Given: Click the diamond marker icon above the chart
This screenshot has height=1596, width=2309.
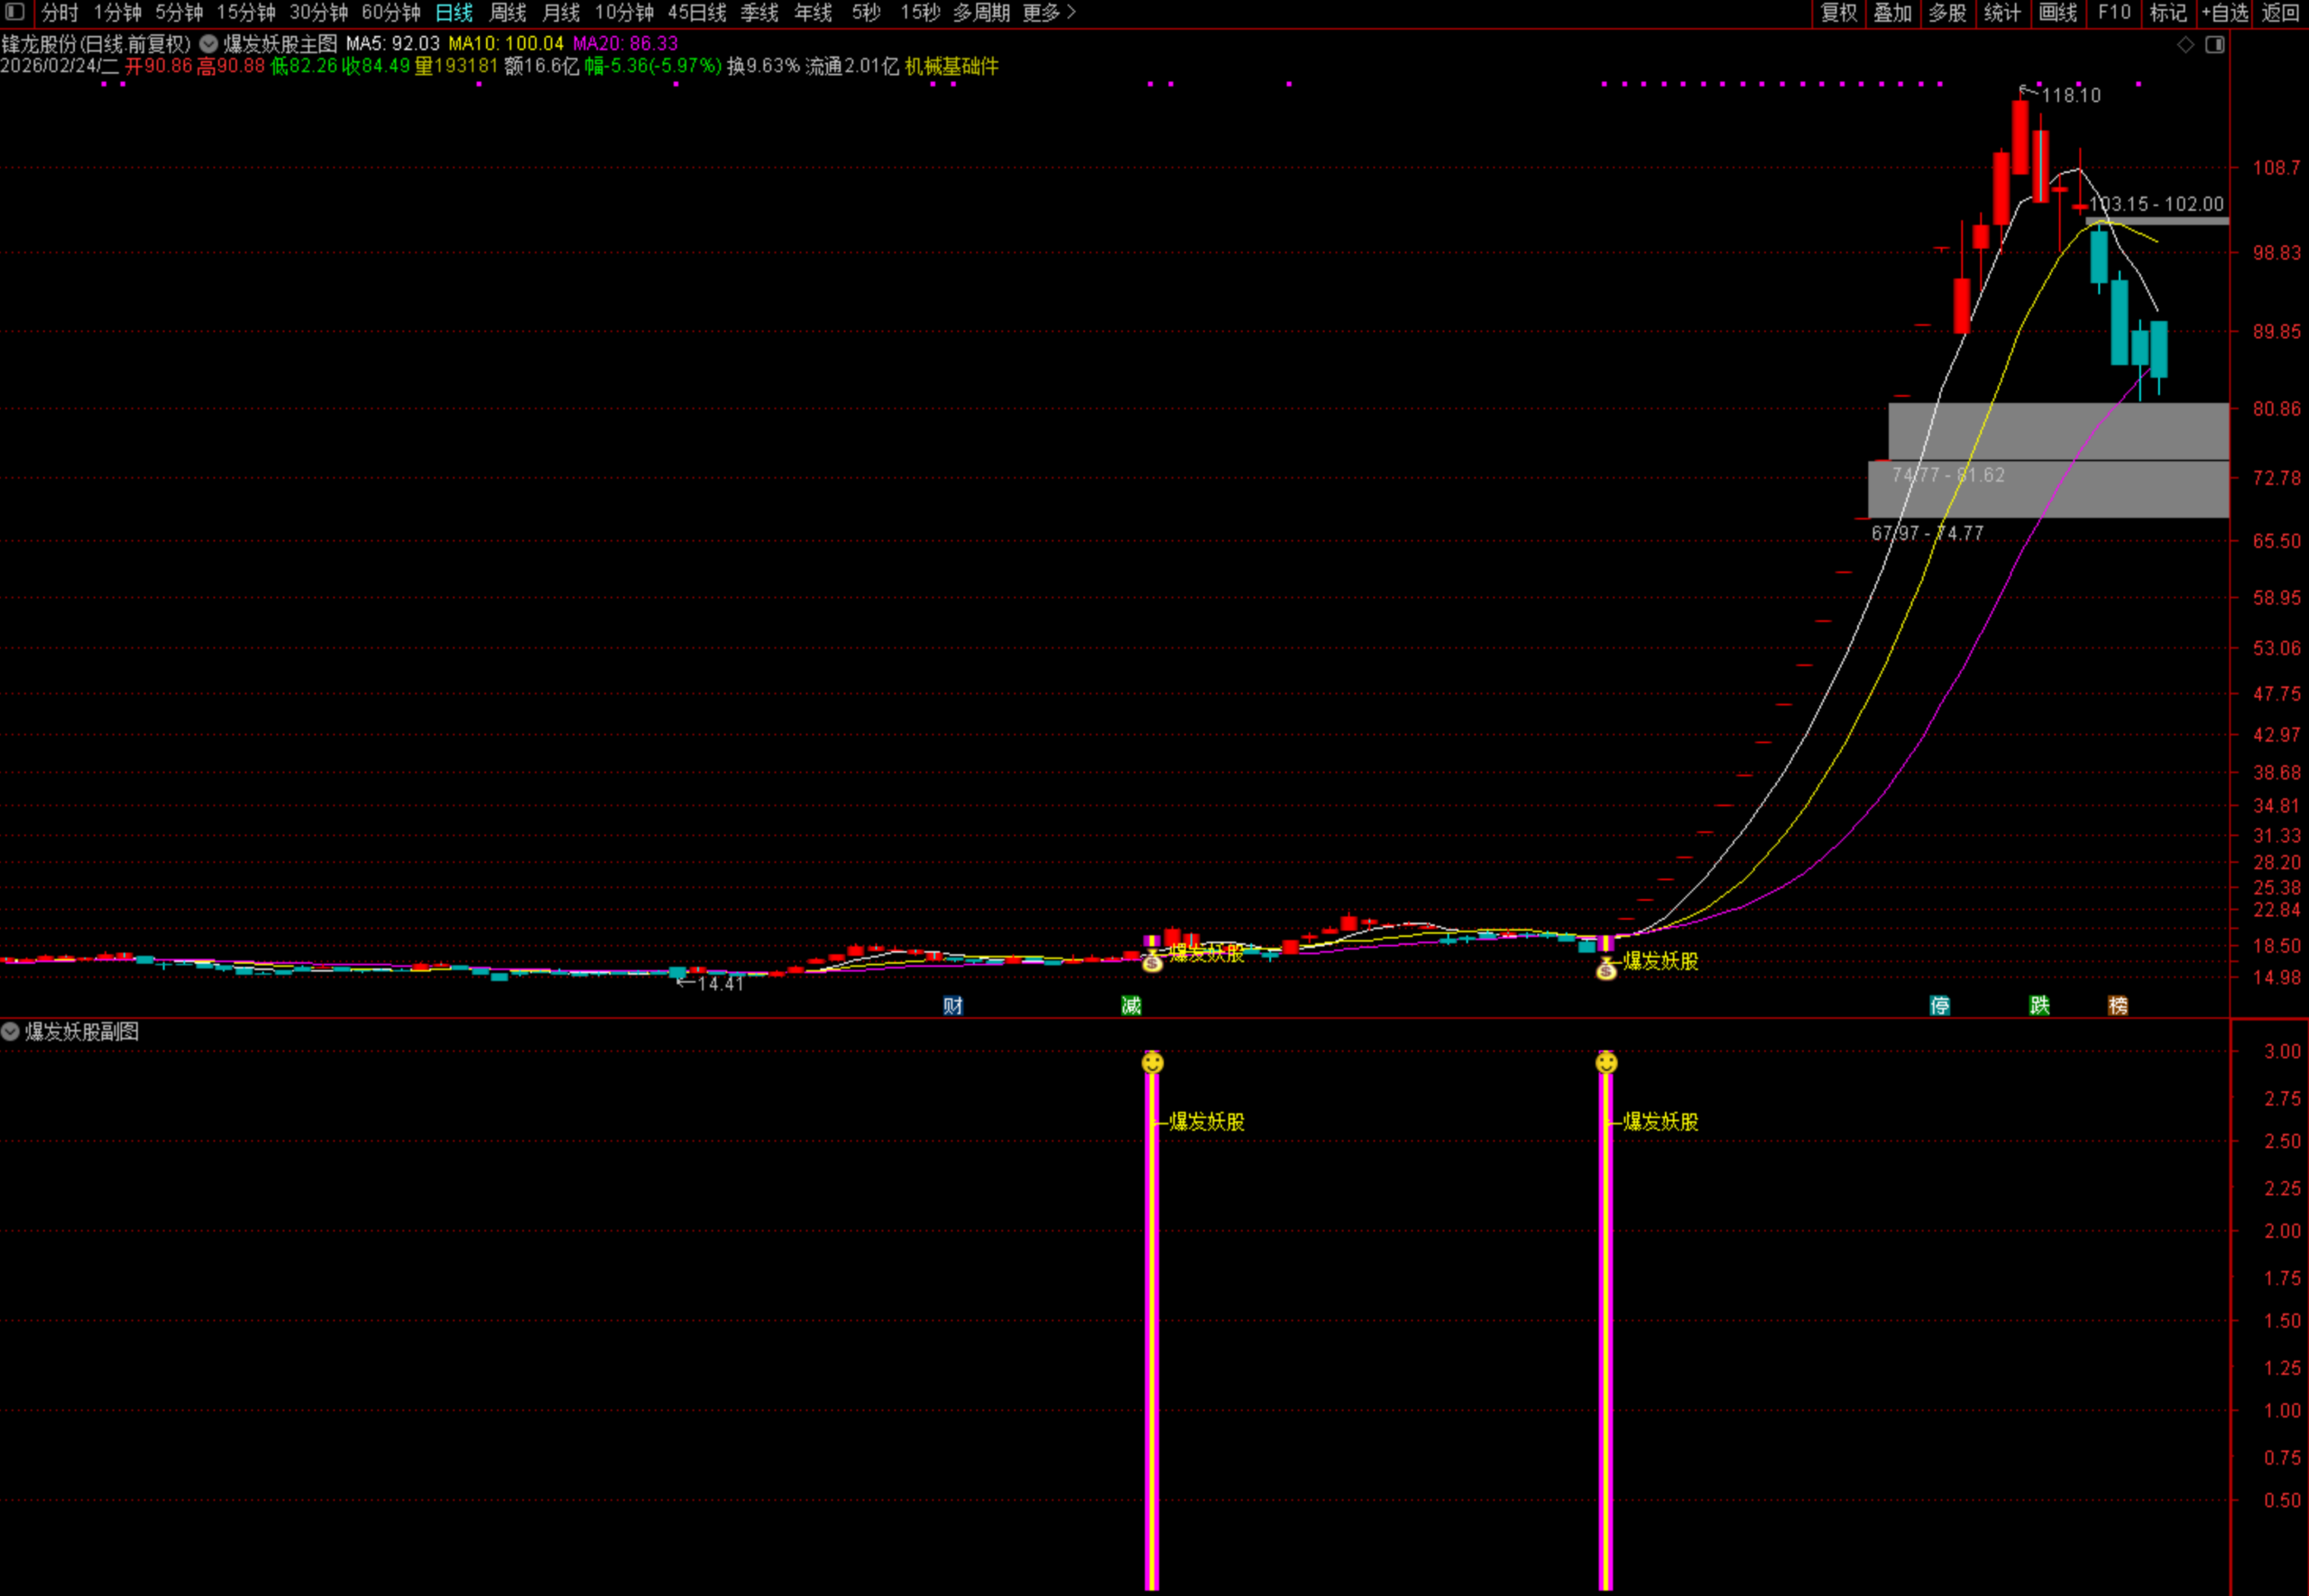Looking at the screenshot, I should (x=2185, y=44).
